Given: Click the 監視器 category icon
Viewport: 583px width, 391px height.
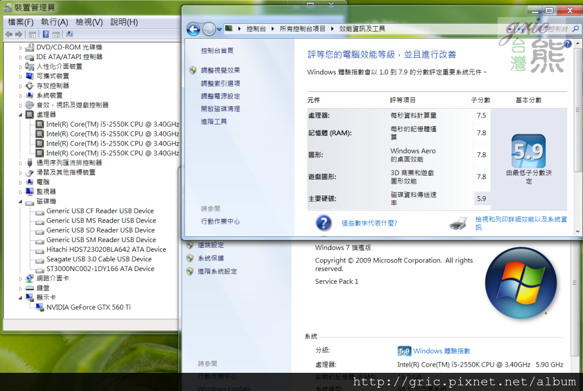Looking at the screenshot, I should tap(30, 192).
